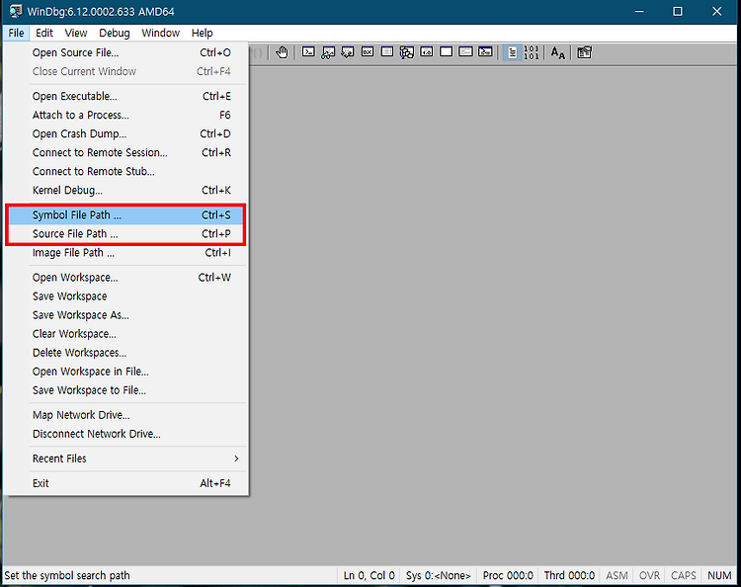Close the open File menu
The width and height of the screenshot is (741, 587).
[x=16, y=33]
